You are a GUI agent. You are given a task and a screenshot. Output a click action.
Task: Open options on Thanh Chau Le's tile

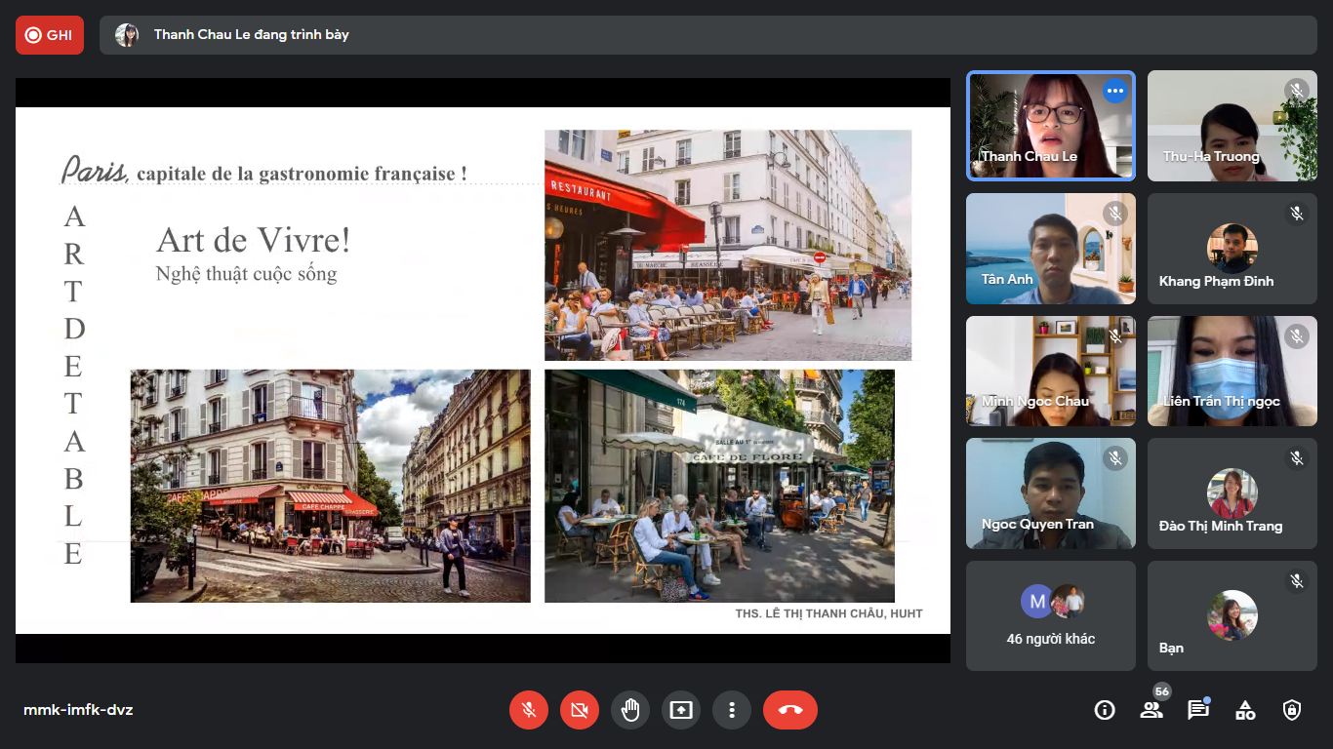(1115, 91)
